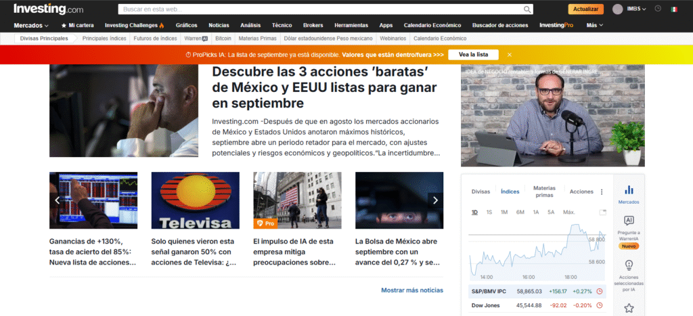This screenshot has height=316, width=693.
Task: Open the clock icon in the header
Action: 658,9
